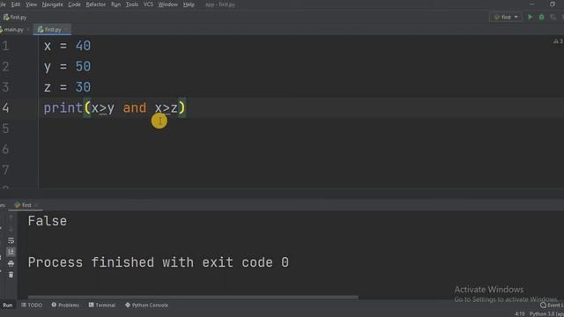This screenshot has height=317, width=564.
Task: Open the first run configuration dropdown
Action: point(506,17)
